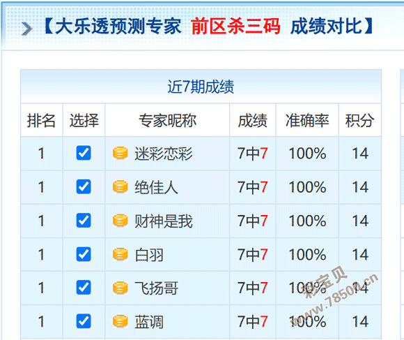Screen dimensions: 404x340
Task: Deselect the 蓝调 expert checkbox
Action: pos(84,321)
